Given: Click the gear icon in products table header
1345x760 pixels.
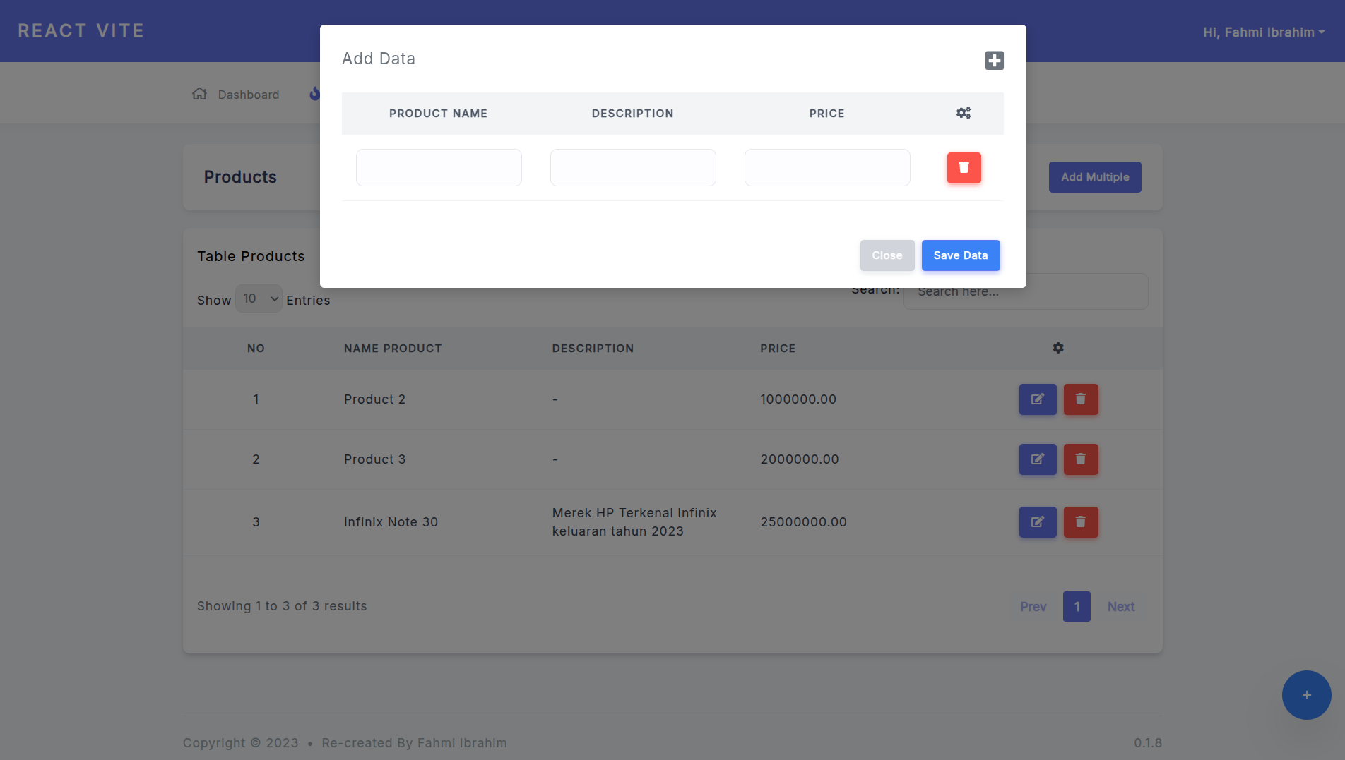Looking at the screenshot, I should (1057, 348).
